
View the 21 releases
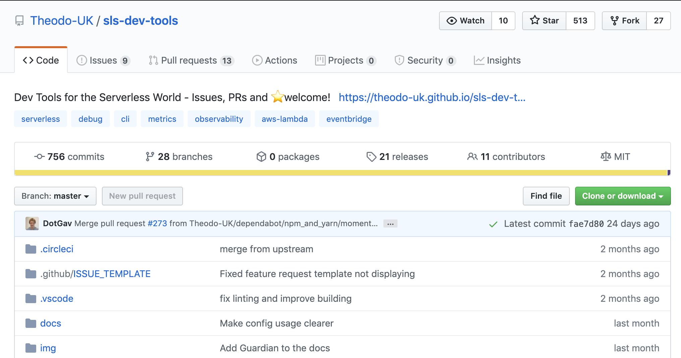(397, 157)
